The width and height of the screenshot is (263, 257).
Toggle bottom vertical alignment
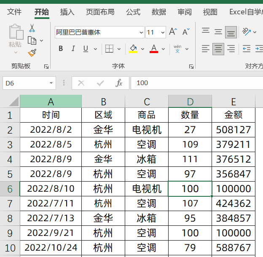(x=231, y=32)
